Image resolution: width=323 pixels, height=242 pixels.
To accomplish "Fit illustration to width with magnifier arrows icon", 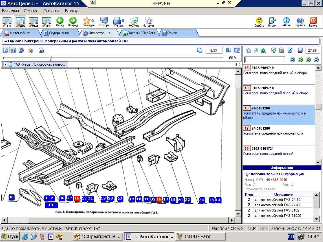I will point(47,22).
